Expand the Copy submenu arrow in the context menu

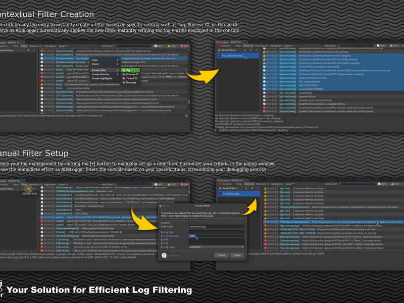(118, 60)
